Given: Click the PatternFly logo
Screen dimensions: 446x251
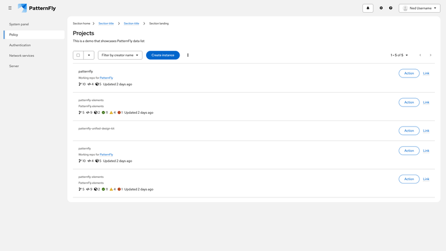Looking at the screenshot, I should [x=37, y=8].
